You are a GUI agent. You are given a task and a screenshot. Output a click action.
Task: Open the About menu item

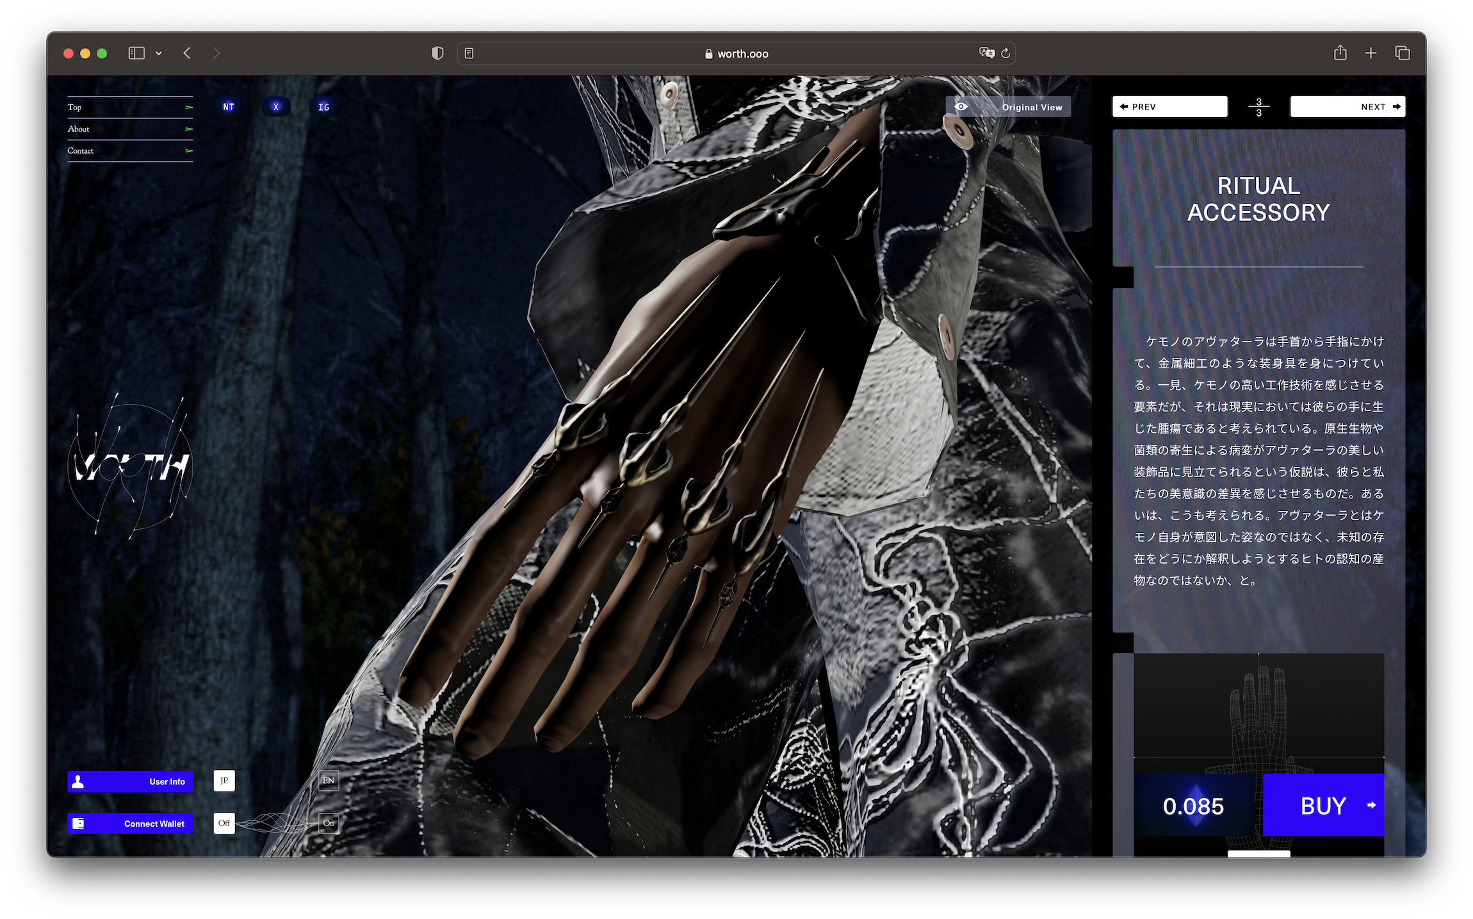click(130, 129)
